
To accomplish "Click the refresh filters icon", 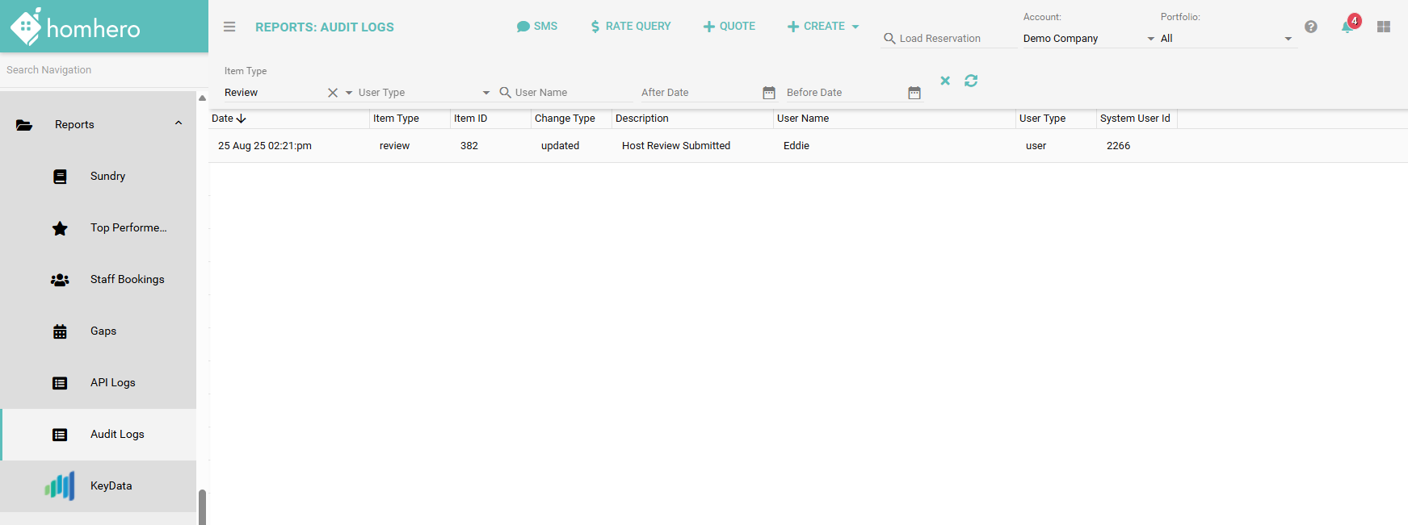I will point(971,81).
